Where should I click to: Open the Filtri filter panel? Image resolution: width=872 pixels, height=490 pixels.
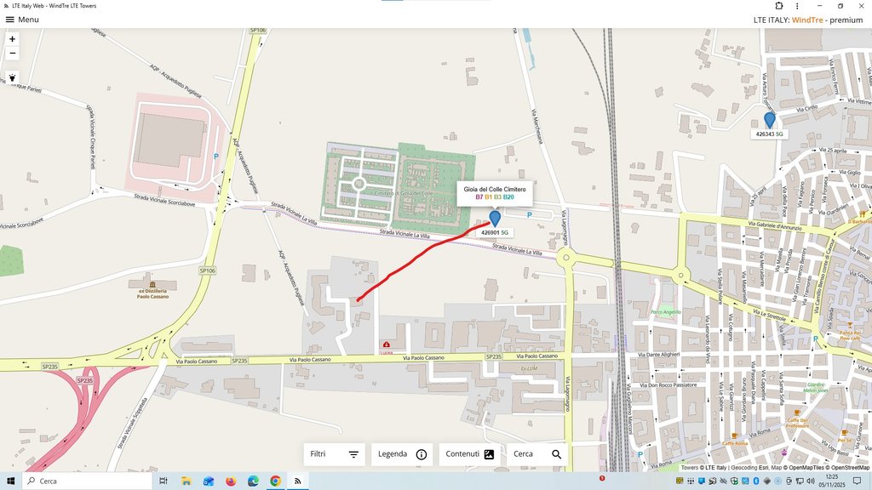334,454
